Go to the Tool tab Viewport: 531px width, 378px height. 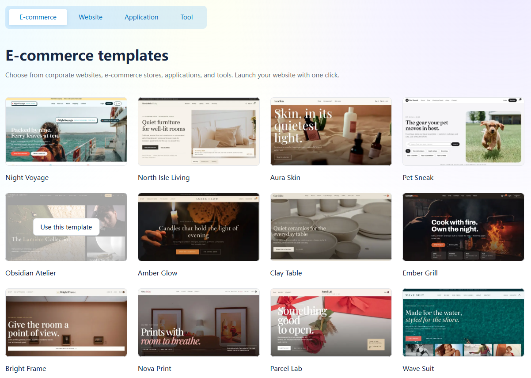click(186, 17)
